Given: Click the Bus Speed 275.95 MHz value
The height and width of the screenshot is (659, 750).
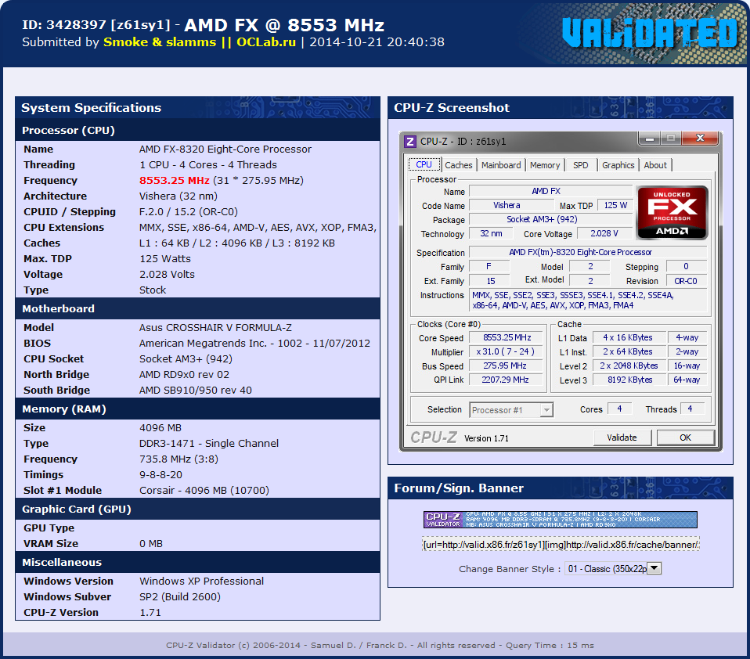Looking at the screenshot, I should coord(506,366).
